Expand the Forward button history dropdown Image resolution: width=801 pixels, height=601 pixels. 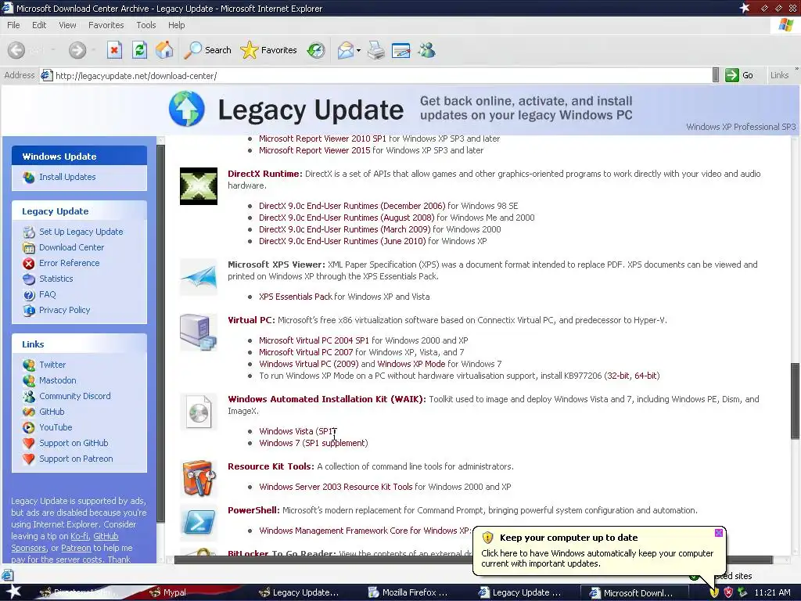pos(94,50)
